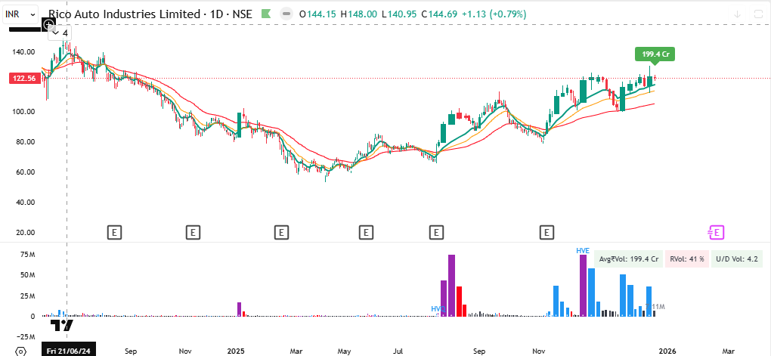
Task: Click the green 199.4 Cr chart label
Action: tap(655, 54)
